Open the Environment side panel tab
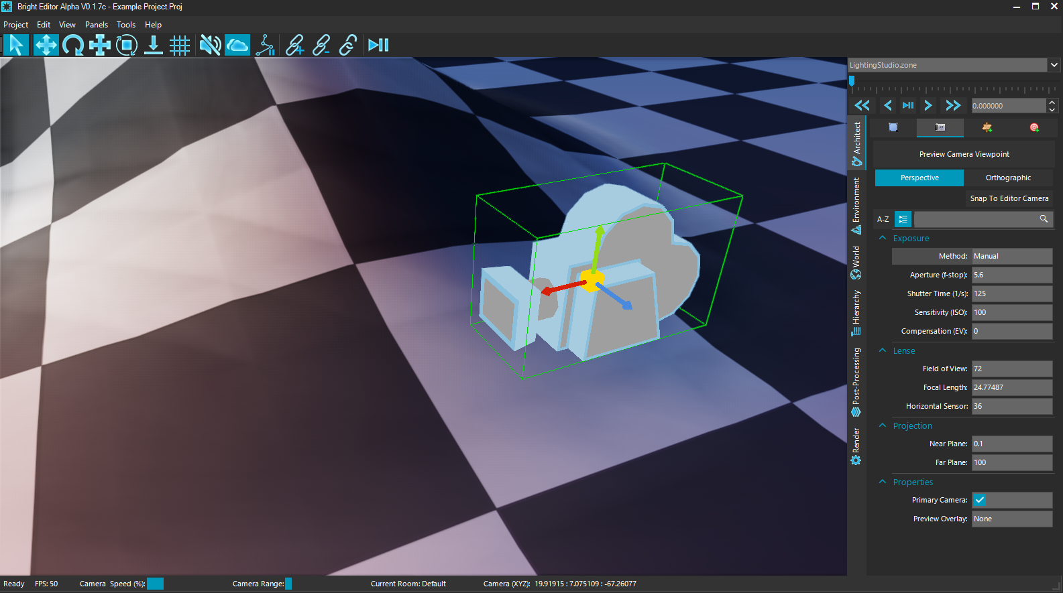Viewport: 1063px width, 593px height. (856, 205)
